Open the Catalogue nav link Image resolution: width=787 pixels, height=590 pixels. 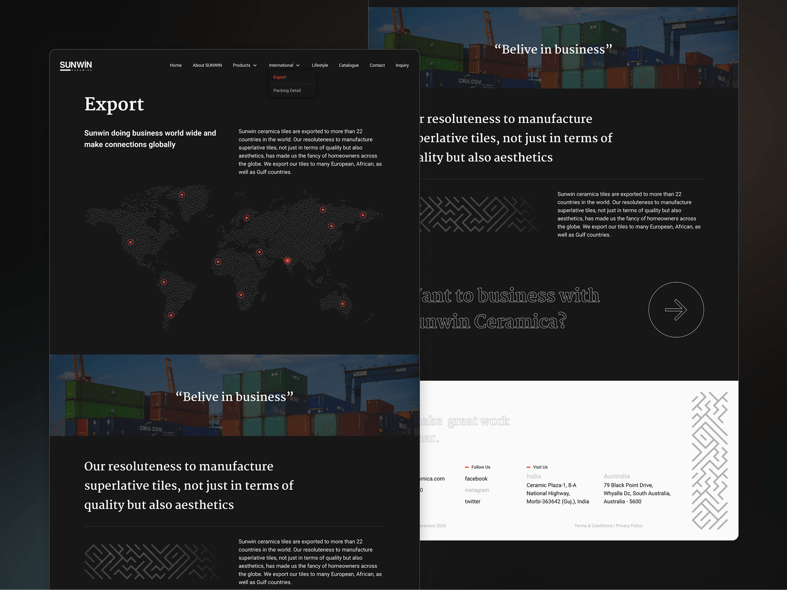point(349,66)
